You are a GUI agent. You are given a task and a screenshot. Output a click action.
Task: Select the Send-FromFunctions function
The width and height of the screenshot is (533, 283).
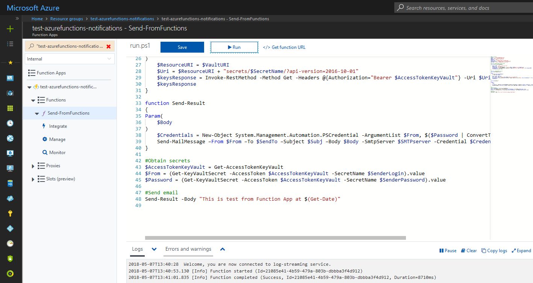[x=68, y=113]
